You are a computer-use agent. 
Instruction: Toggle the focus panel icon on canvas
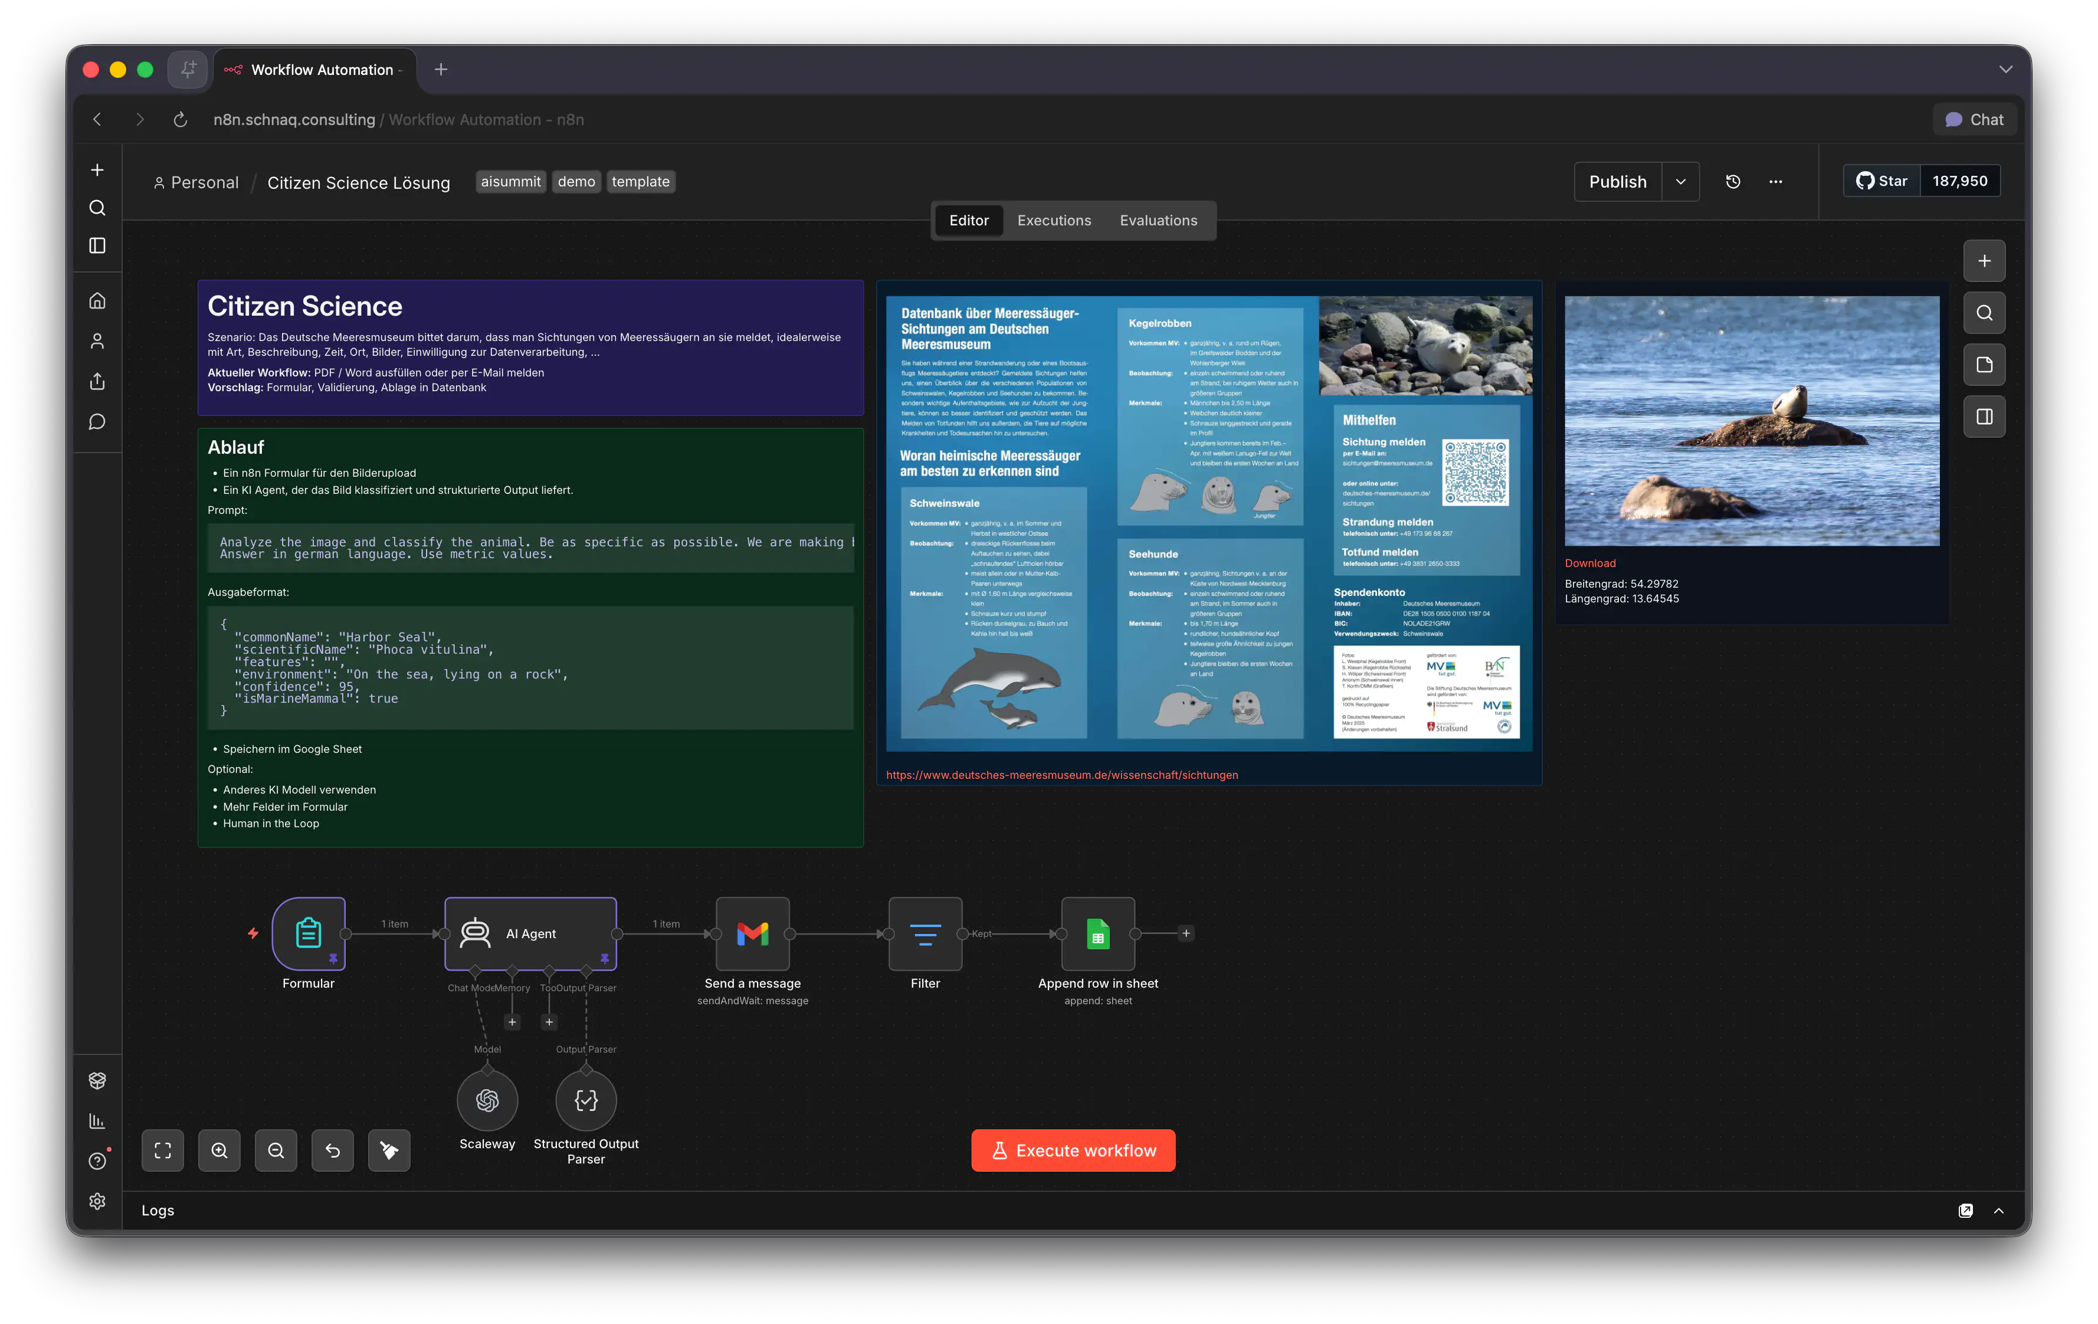pyautogui.click(x=1984, y=417)
